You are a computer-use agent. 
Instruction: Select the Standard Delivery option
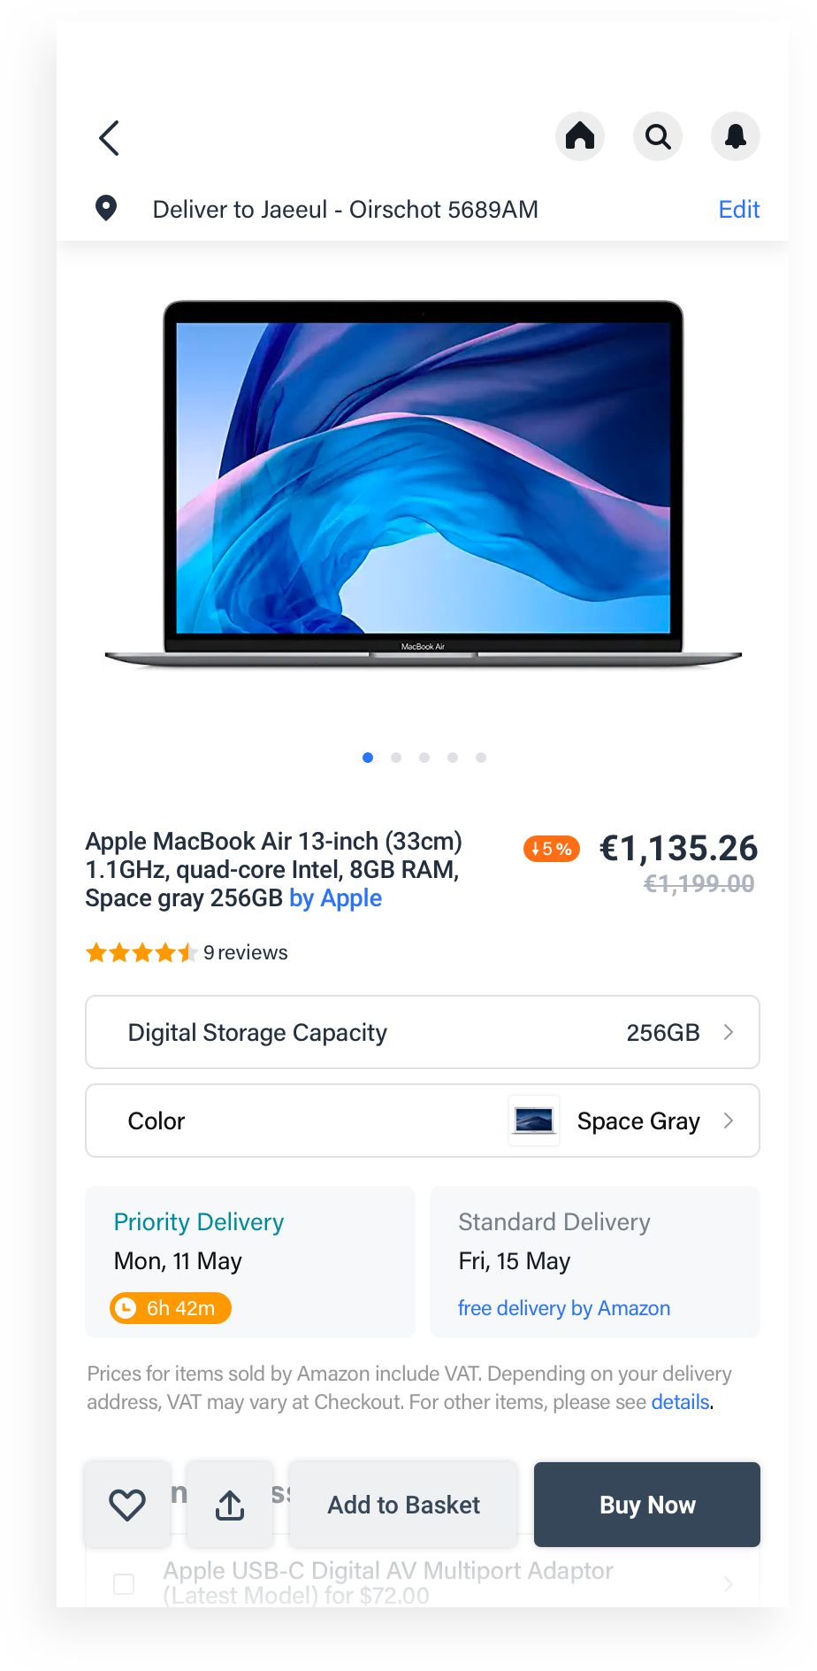pos(595,1262)
